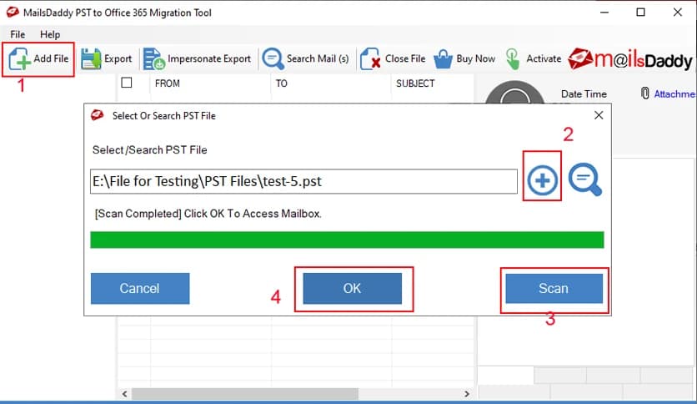The width and height of the screenshot is (697, 404).
Task: Tick the select-all checkbox beside FROM
Action: coord(127,83)
